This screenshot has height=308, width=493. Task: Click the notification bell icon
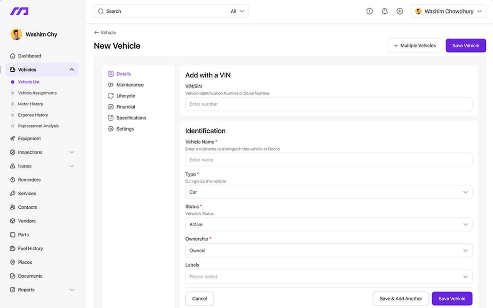(384, 12)
